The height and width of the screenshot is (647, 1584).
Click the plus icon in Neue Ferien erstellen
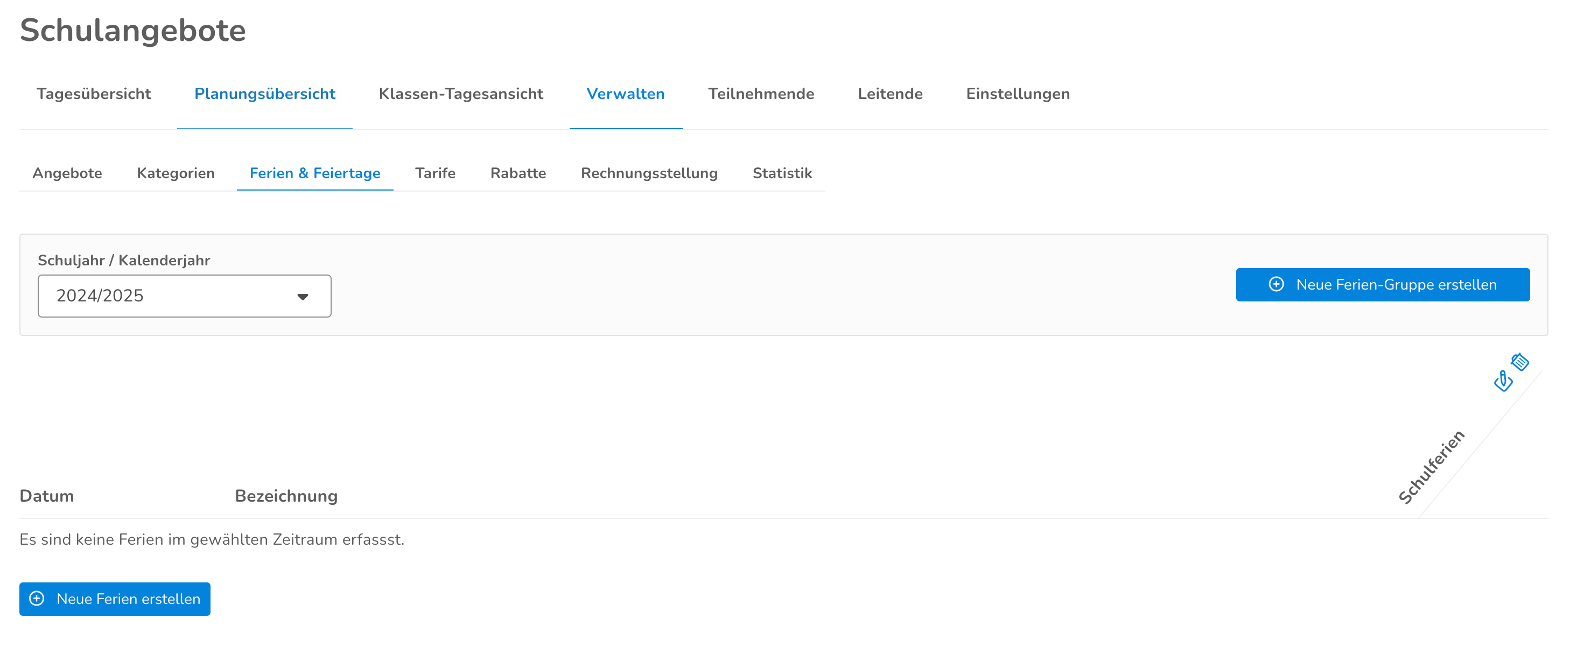pyautogui.click(x=37, y=599)
